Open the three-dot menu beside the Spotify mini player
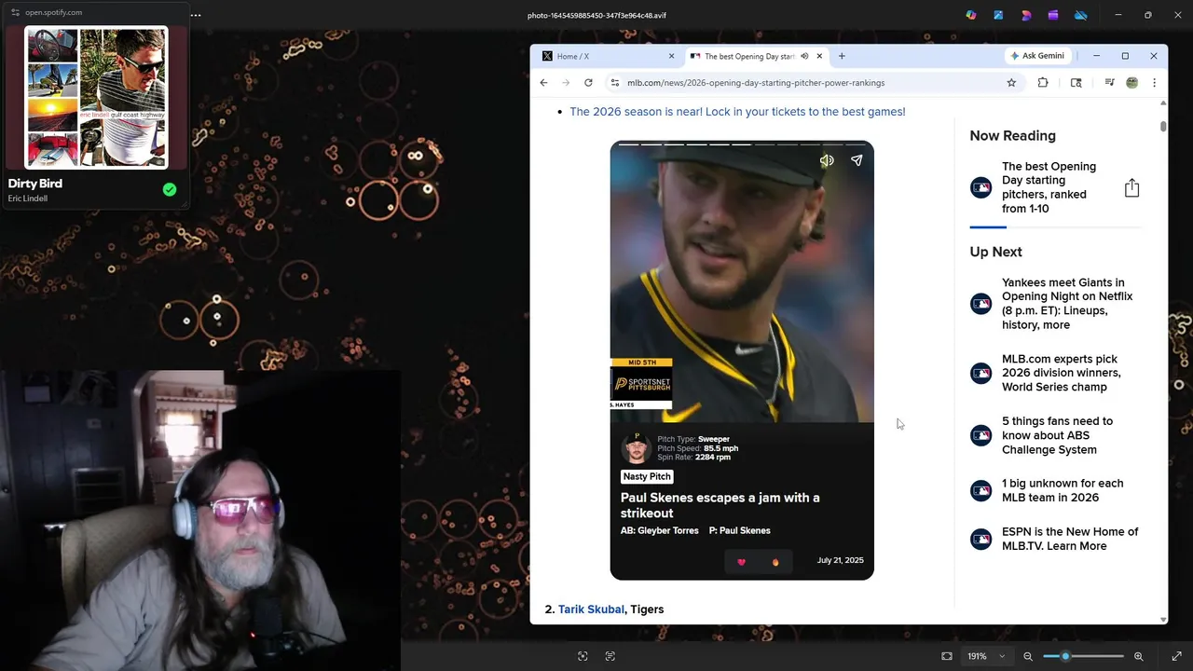Image resolution: width=1193 pixels, height=671 pixels. pos(196,15)
